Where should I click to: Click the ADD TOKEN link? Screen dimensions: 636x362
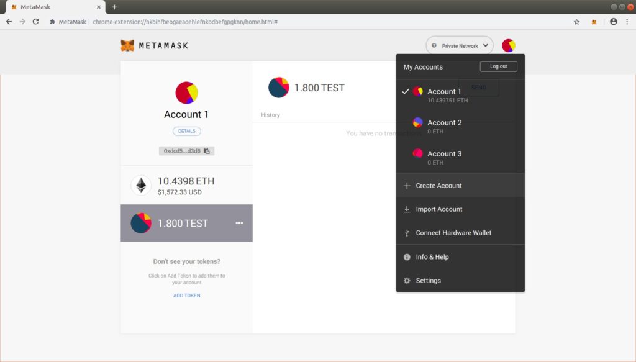(x=186, y=296)
